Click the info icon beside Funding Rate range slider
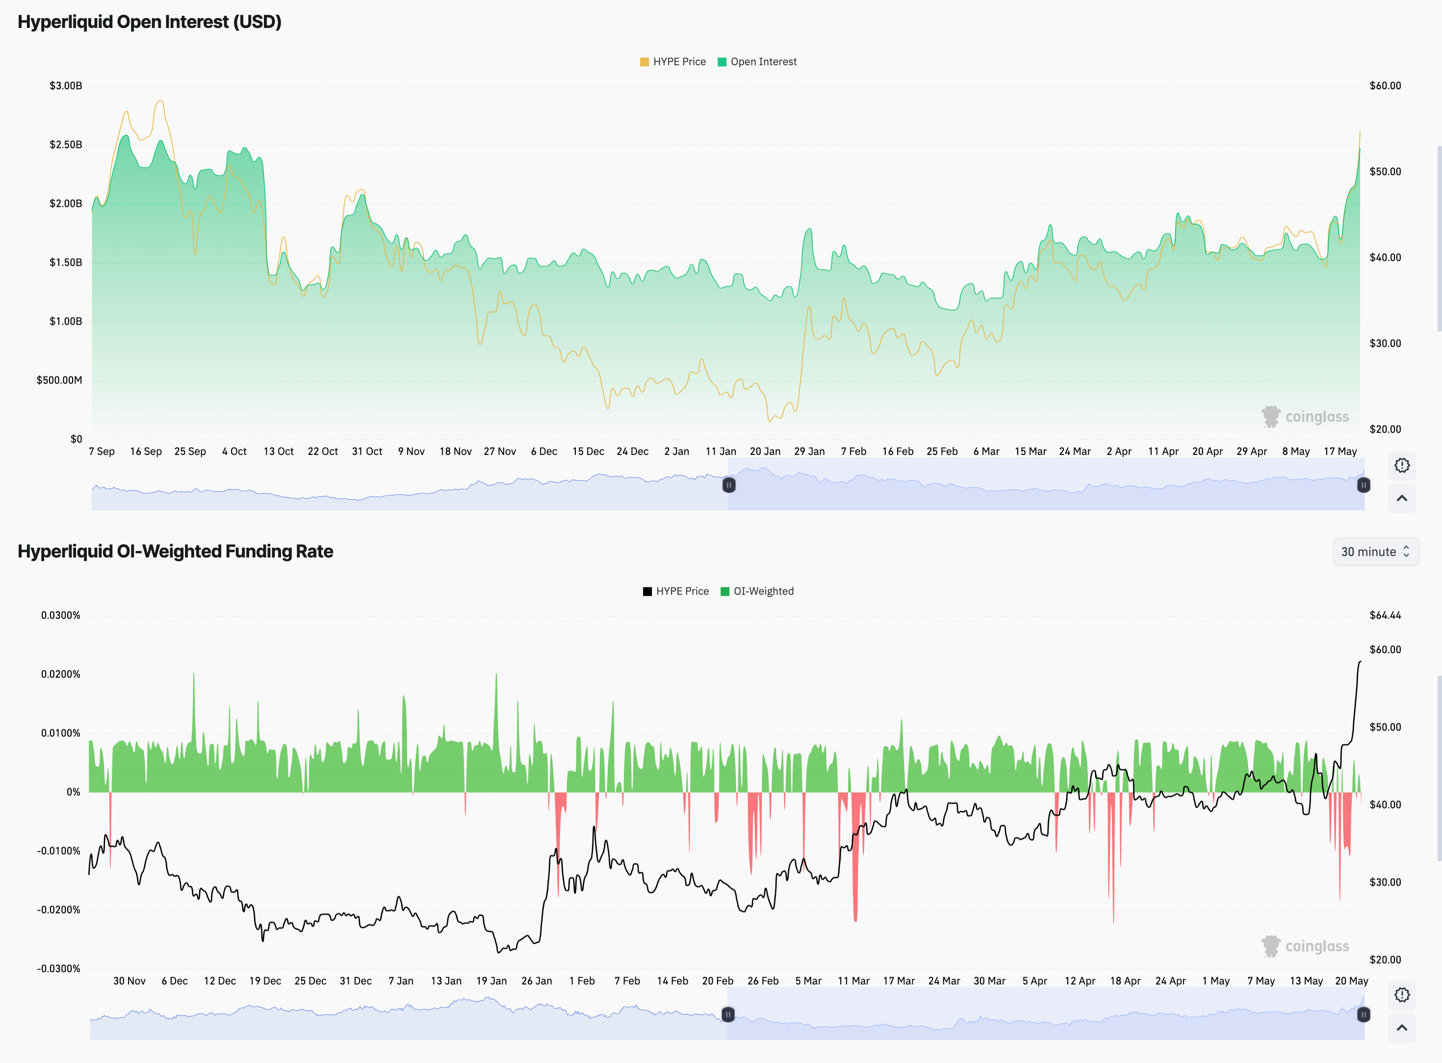Viewport: 1442px width, 1063px height. pos(1401,995)
